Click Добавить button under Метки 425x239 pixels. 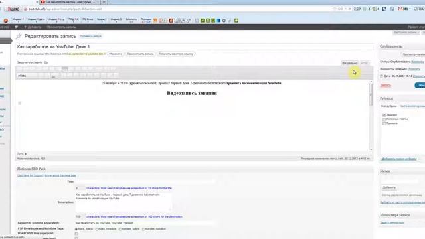pyautogui.click(x=389, y=187)
